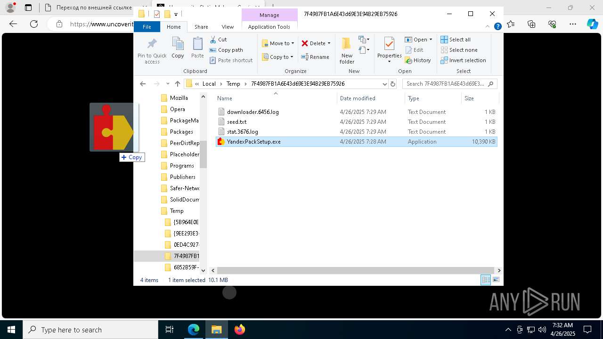Click the Manage contextual tab
603x339 pixels.
269,15
